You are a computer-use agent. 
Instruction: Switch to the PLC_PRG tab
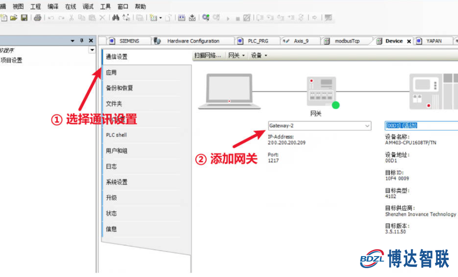258,41
